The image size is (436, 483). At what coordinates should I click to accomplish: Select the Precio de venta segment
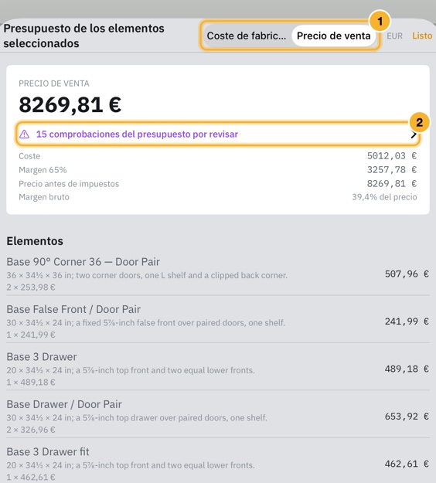click(334, 36)
